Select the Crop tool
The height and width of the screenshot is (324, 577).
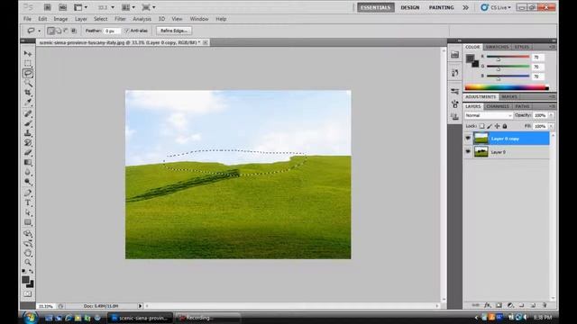(28, 93)
